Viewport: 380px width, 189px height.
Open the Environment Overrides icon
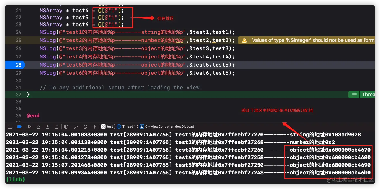click(x=85, y=126)
